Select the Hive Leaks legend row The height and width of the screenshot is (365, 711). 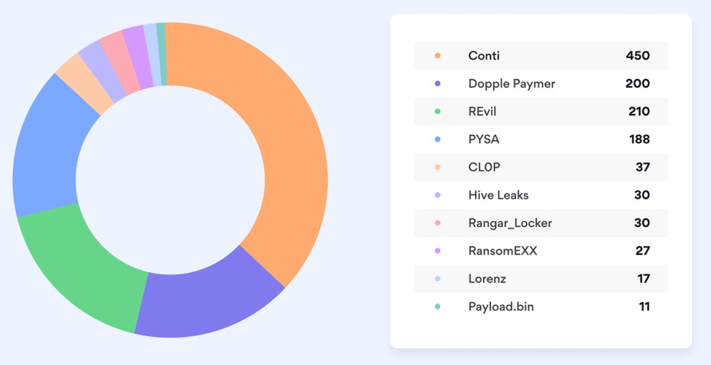(541, 195)
